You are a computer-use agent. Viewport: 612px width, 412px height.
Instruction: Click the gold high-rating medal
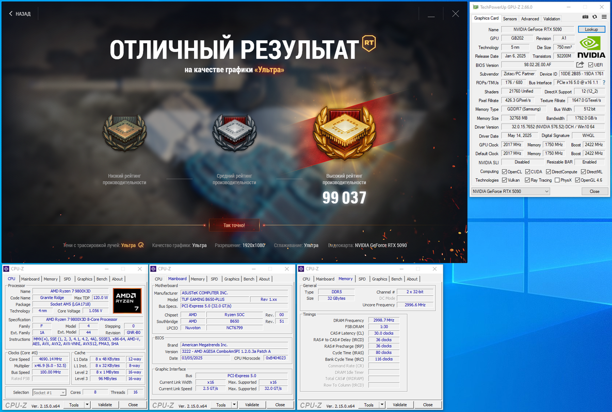tap(344, 133)
